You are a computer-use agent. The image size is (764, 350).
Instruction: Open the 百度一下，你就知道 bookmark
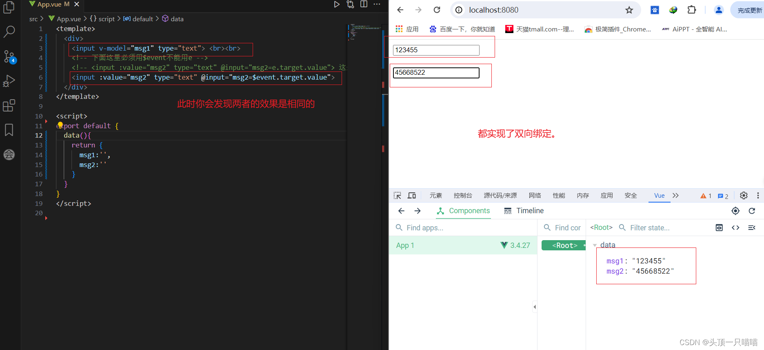click(462, 29)
